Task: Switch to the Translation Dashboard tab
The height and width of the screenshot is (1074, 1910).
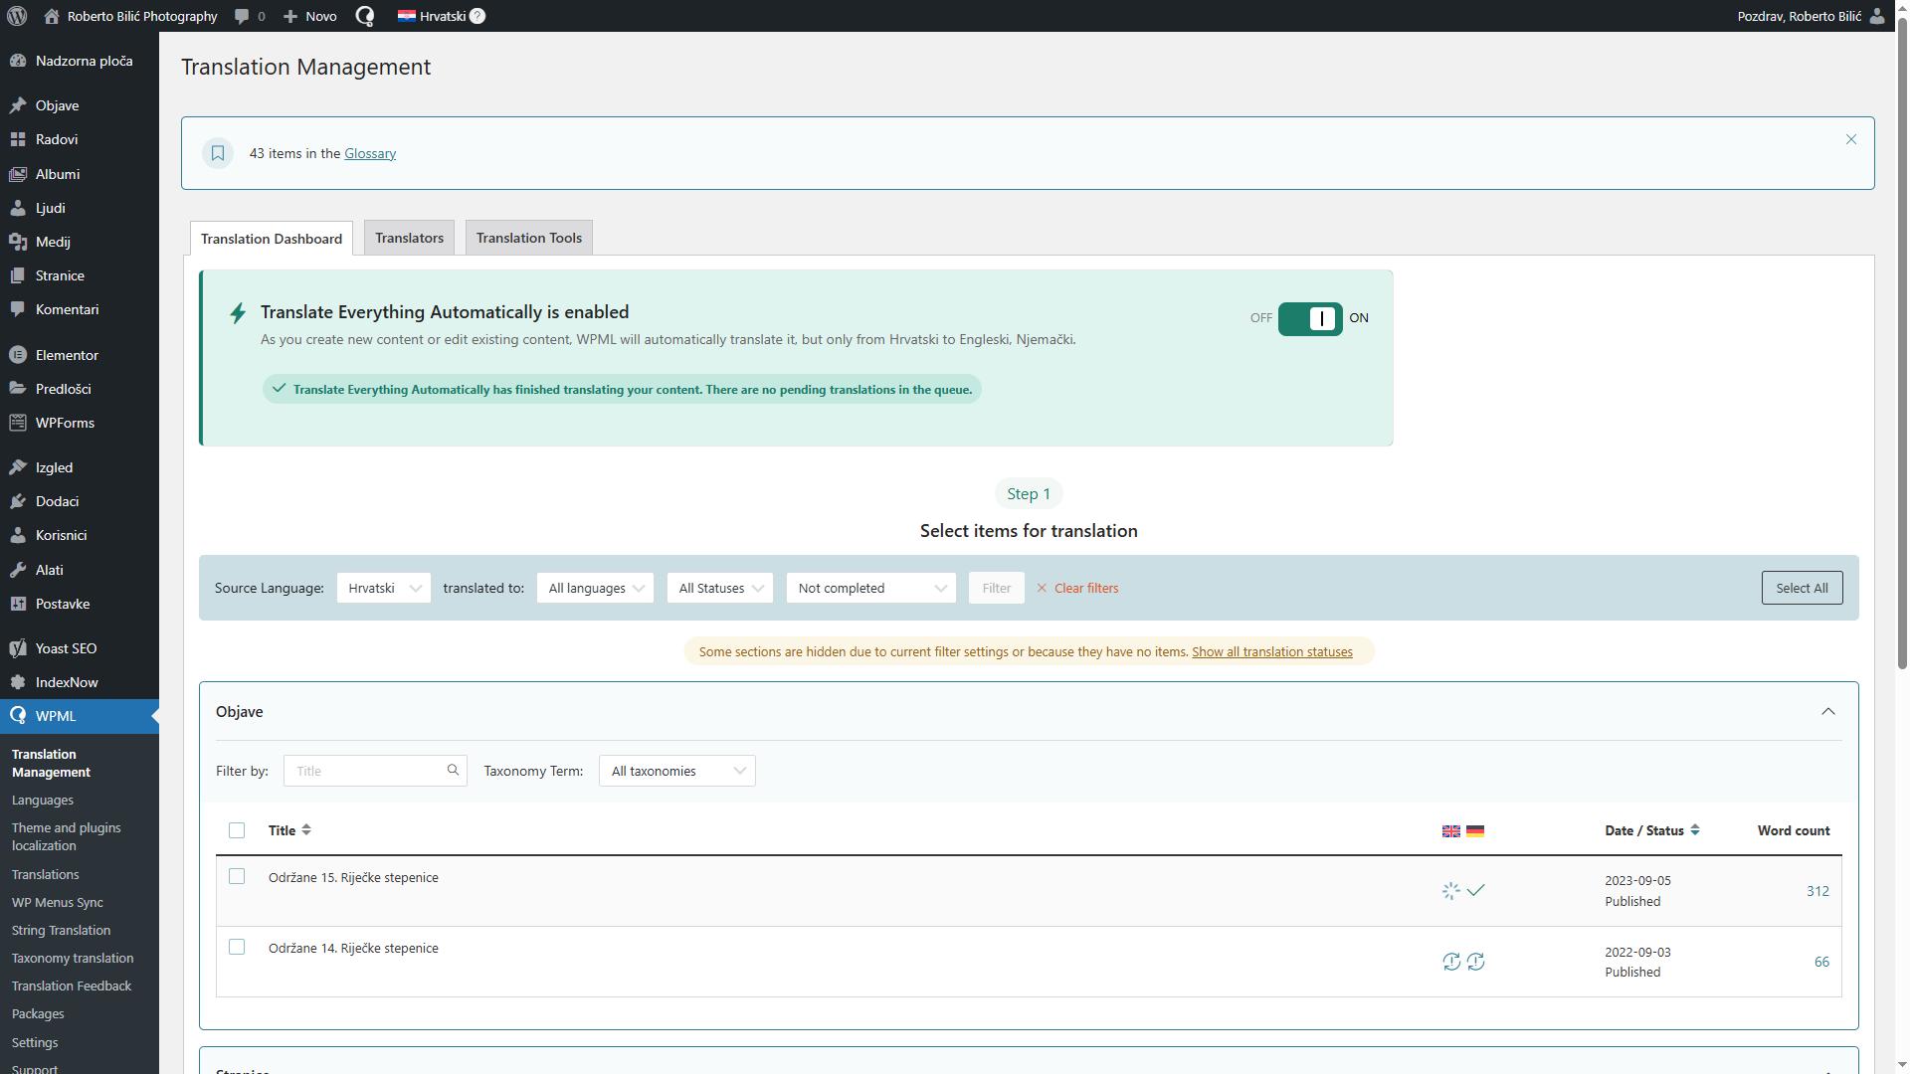Action: coord(272,239)
